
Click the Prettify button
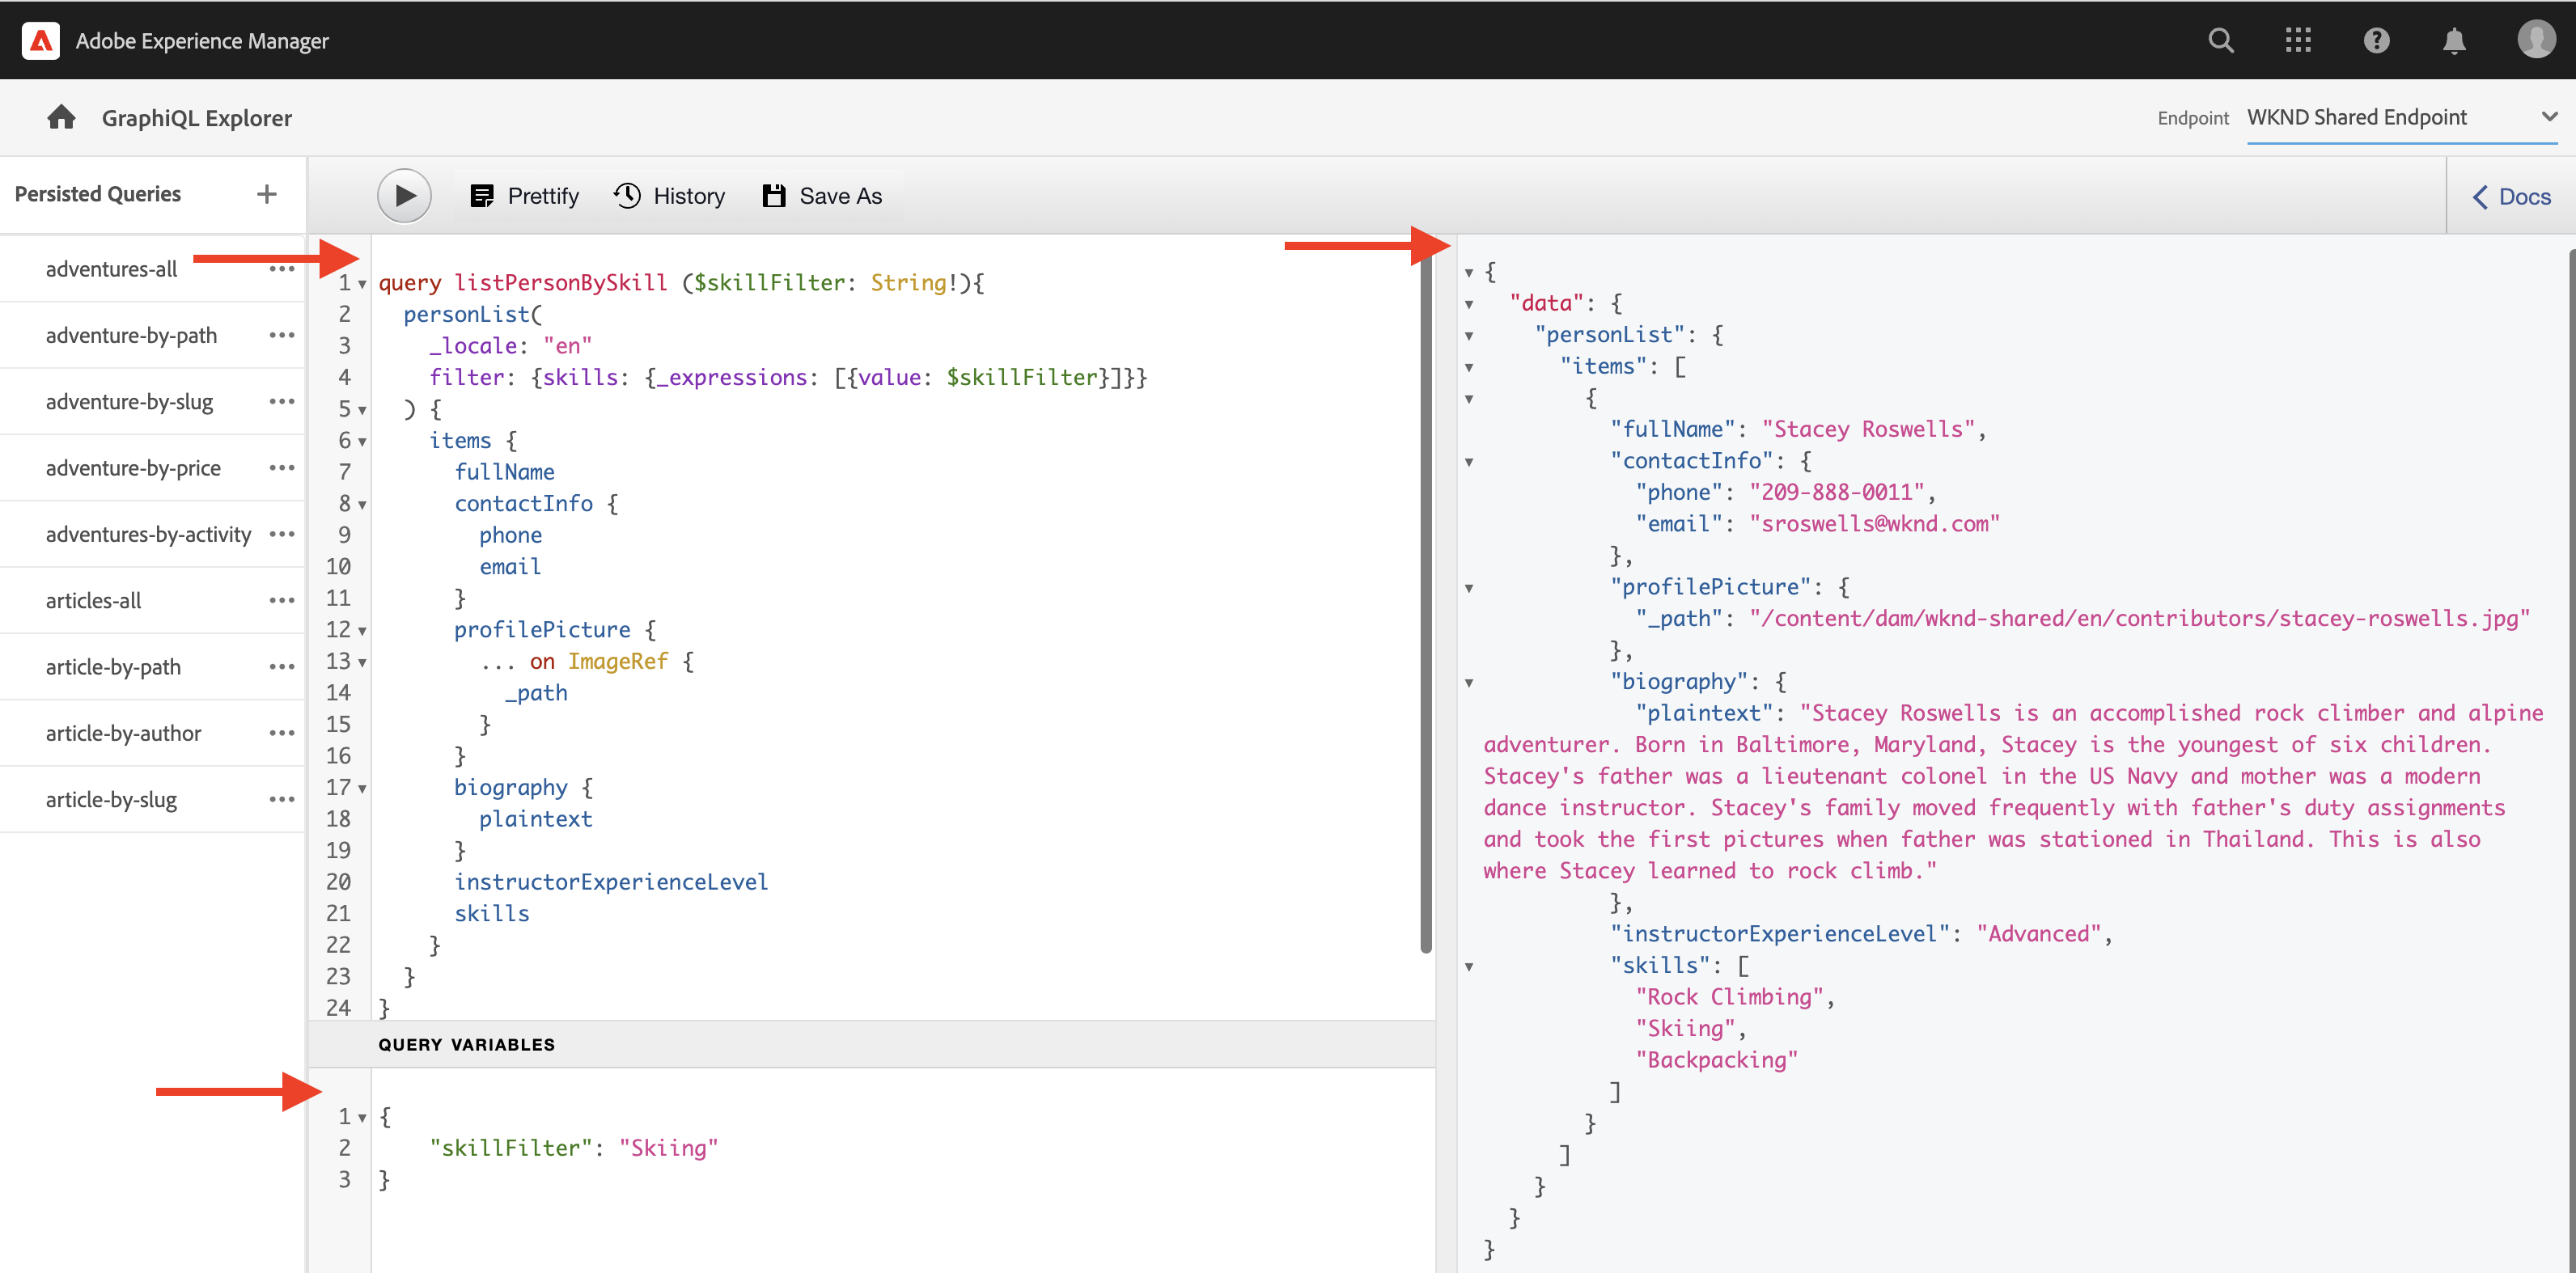[525, 196]
